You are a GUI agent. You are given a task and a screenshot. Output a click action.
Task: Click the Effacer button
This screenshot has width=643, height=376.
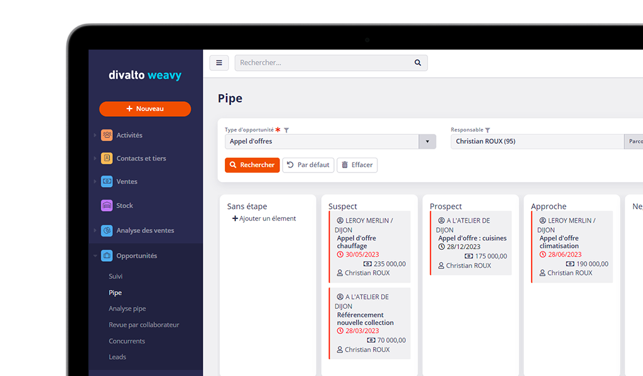pos(357,165)
